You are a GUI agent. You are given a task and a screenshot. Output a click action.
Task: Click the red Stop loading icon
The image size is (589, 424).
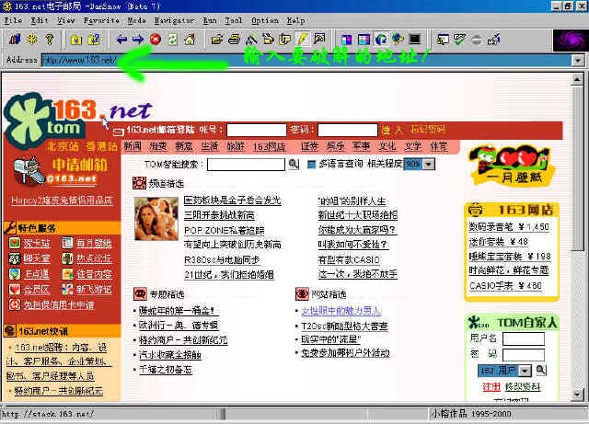pos(156,39)
